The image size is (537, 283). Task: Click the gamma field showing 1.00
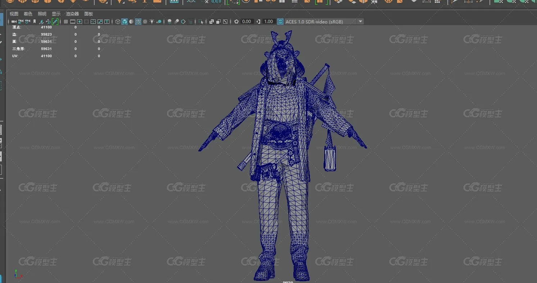click(x=268, y=22)
